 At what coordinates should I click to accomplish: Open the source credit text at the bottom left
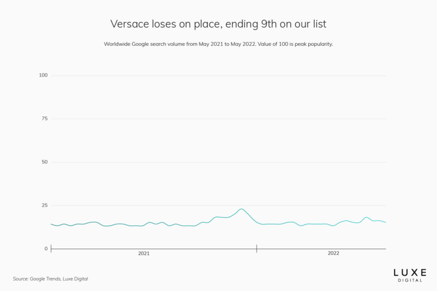[x=50, y=279]
